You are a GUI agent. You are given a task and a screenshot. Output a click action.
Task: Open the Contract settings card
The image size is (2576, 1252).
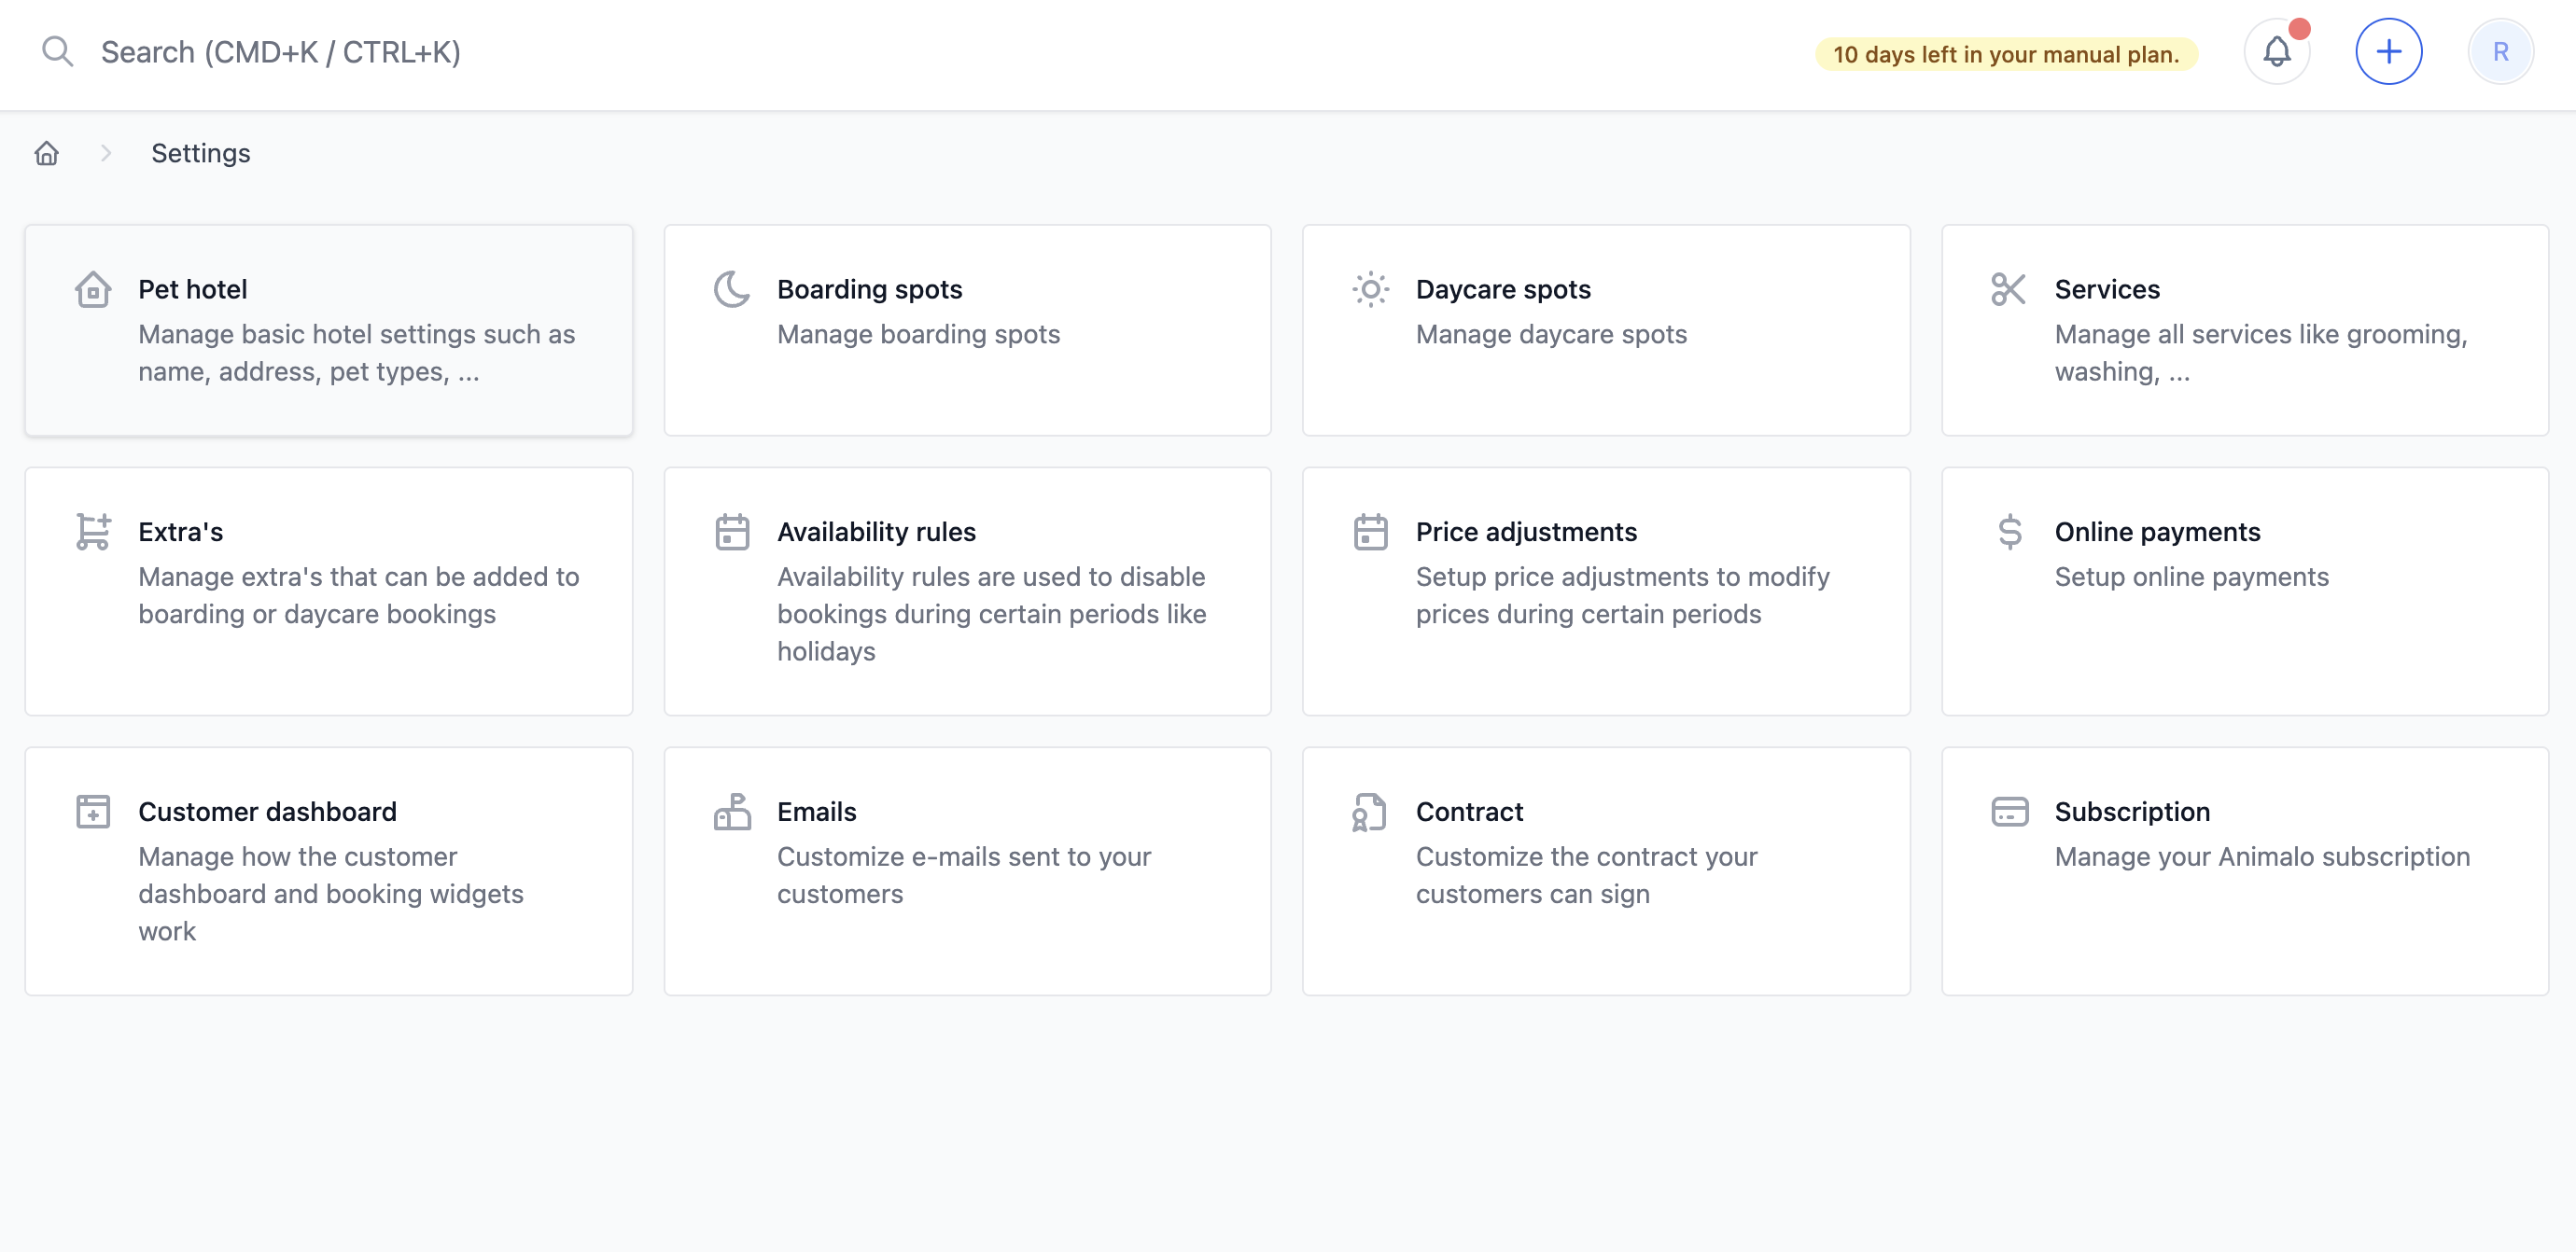[1605, 870]
